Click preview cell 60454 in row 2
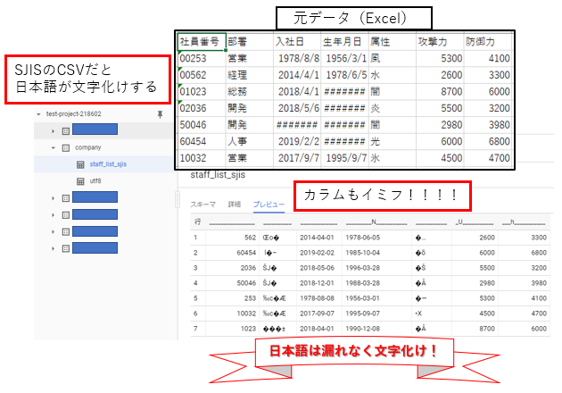Image resolution: width=562 pixels, height=393 pixels. coord(246,253)
